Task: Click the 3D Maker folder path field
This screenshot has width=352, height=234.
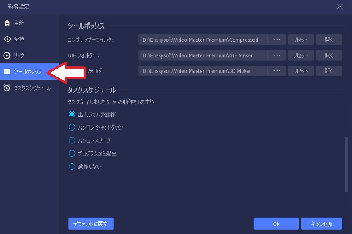Action: click(x=202, y=71)
